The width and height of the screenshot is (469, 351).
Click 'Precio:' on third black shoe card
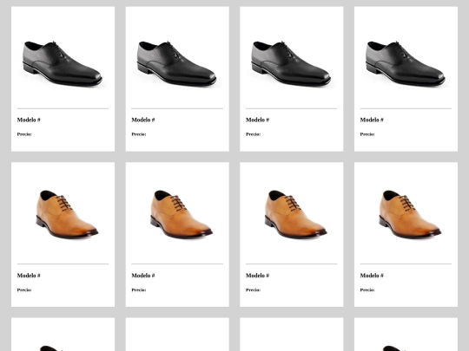pos(253,134)
